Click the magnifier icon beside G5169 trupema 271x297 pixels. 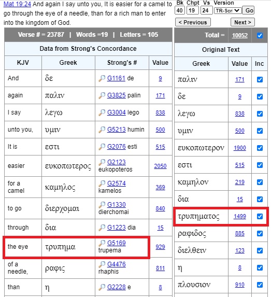click(x=102, y=243)
